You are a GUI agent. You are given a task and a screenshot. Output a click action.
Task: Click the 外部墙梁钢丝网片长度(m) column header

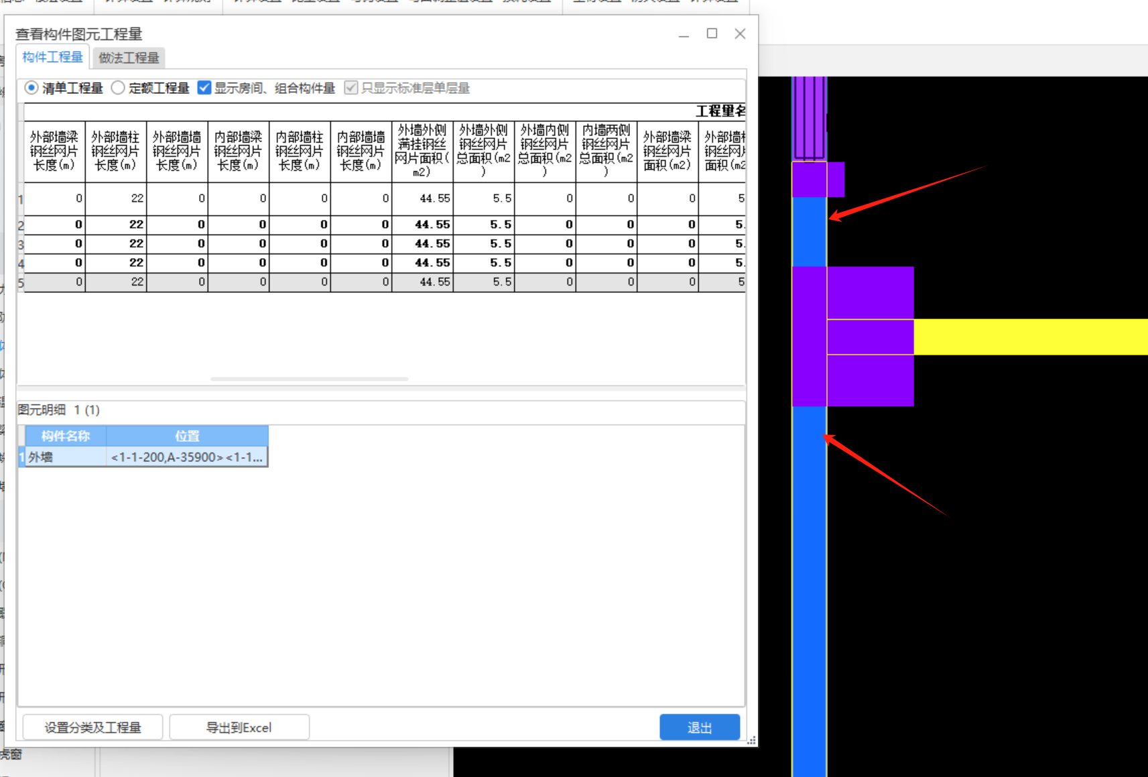pyautogui.click(x=55, y=152)
